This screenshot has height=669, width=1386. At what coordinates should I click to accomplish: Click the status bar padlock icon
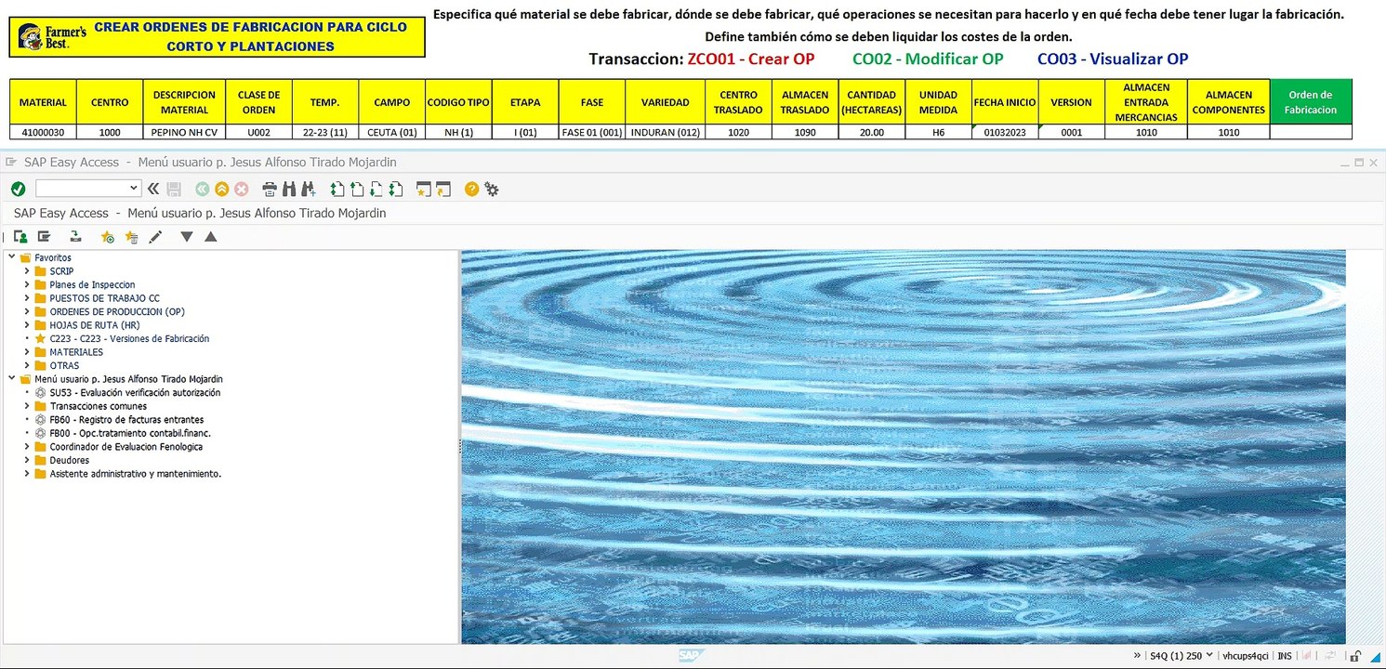click(1356, 656)
